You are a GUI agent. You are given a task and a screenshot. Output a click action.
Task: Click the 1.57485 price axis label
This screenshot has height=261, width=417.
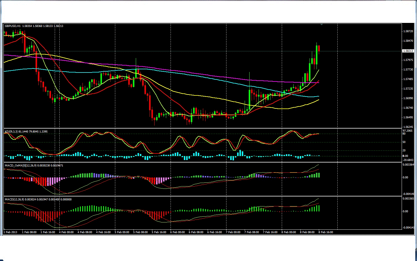pyautogui.click(x=408, y=79)
